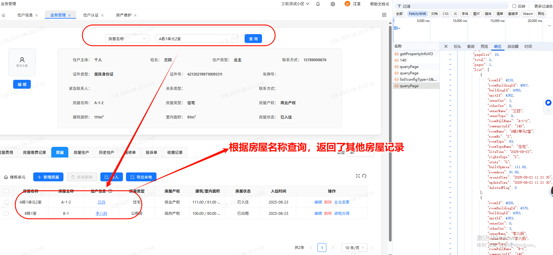The height and width of the screenshot is (255, 553).
Task: Click the refresh icon above table
Action: pyautogui.click(x=364, y=176)
